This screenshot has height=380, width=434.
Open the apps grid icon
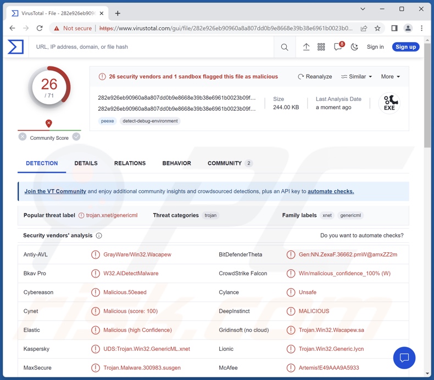[x=321, y=47]
